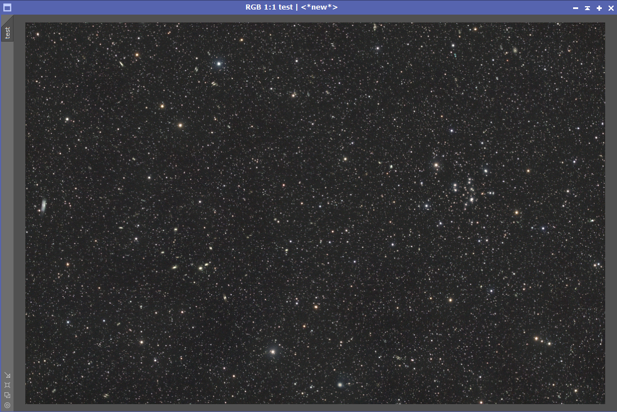Click the 'RGB 1:1 test' title bar text
Screen dimensions: 617x412
[x=269, y=7]
